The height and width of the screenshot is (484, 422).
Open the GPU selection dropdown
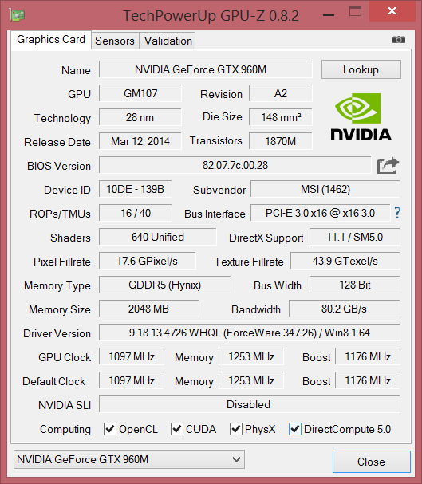pyautogui.click(x=129, y=459)
